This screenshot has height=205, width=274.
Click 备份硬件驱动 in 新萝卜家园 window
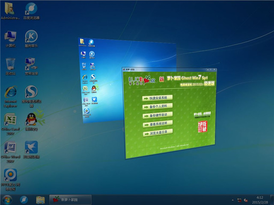pyautogui.click(x=158, y=115)
